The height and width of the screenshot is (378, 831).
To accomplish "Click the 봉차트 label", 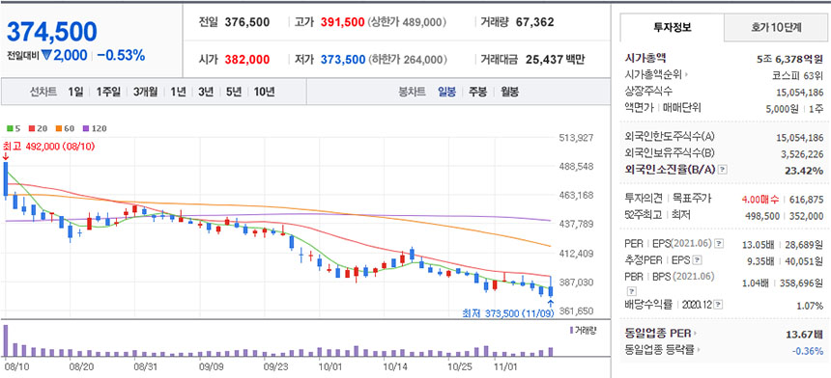I will pos(413,92).
